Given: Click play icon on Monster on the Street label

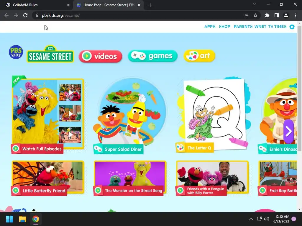Looking at the screenshot, I should click(98, 190).
